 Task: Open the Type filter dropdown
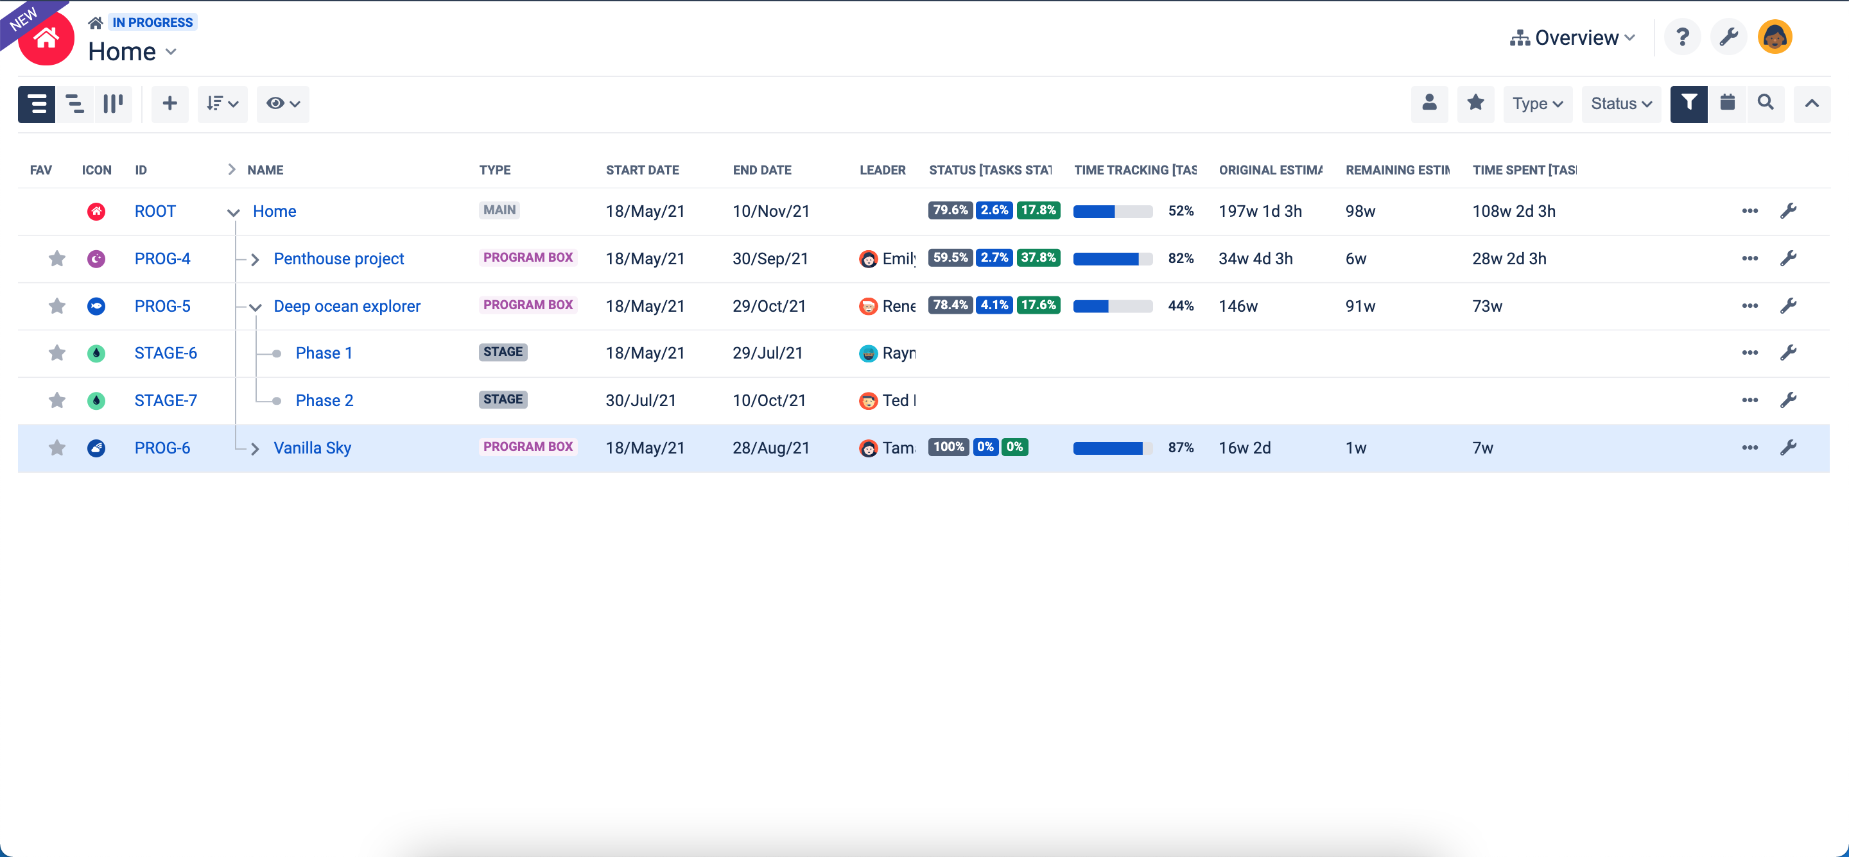tap(1537, 104)
